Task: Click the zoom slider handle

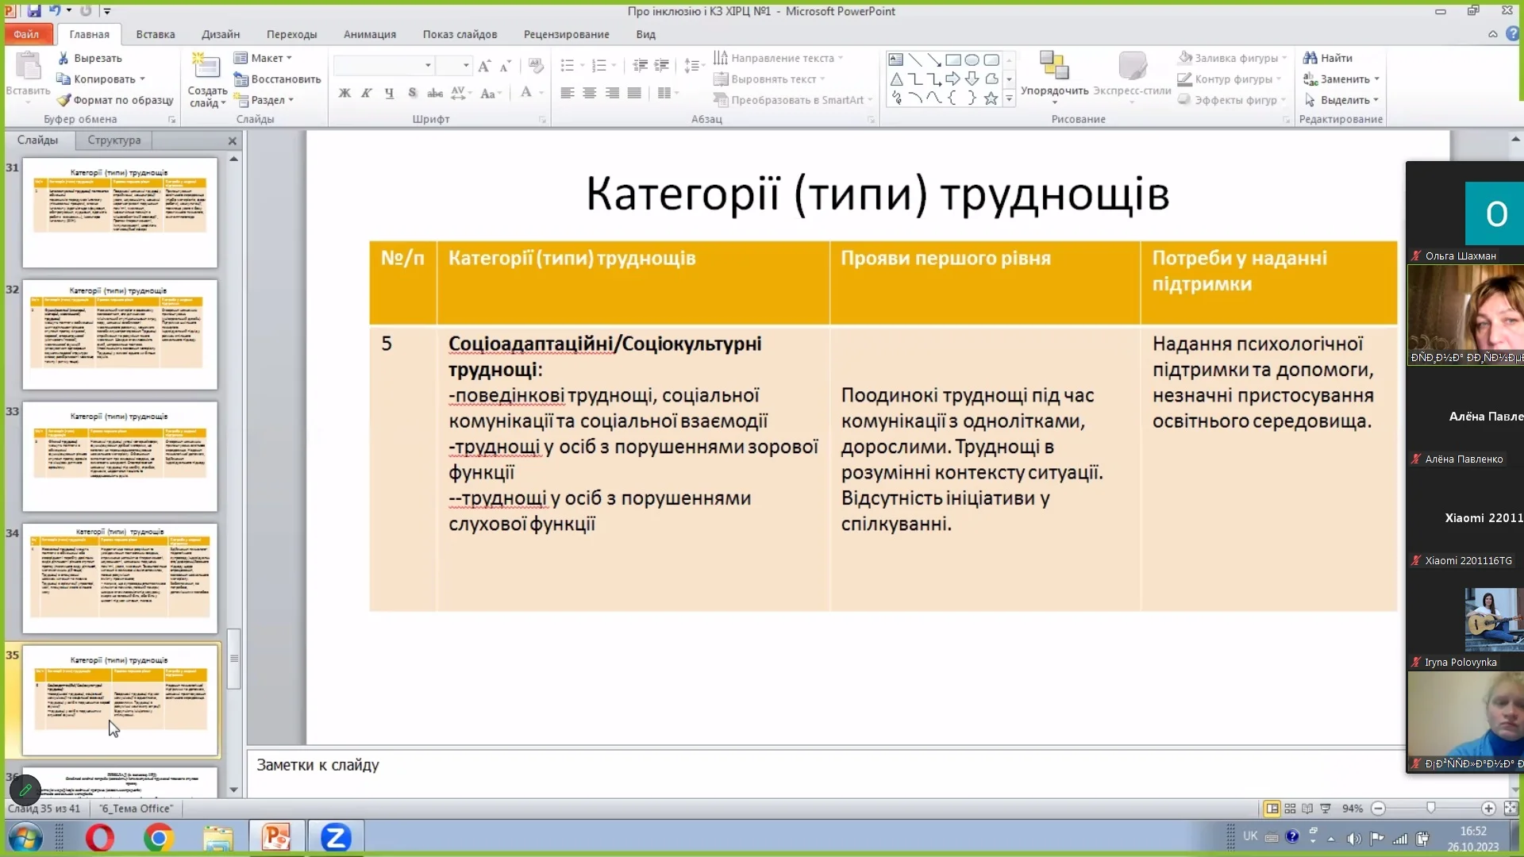Action: pos(1430,808)
